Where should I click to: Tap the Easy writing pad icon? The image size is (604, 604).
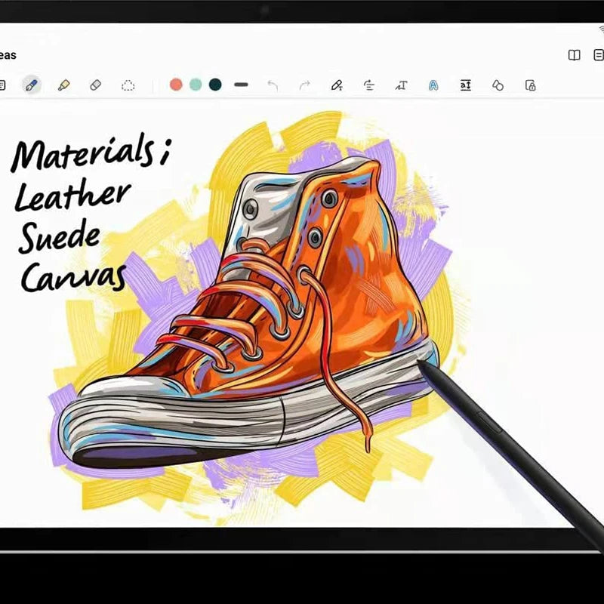click(x=465, y=85)
